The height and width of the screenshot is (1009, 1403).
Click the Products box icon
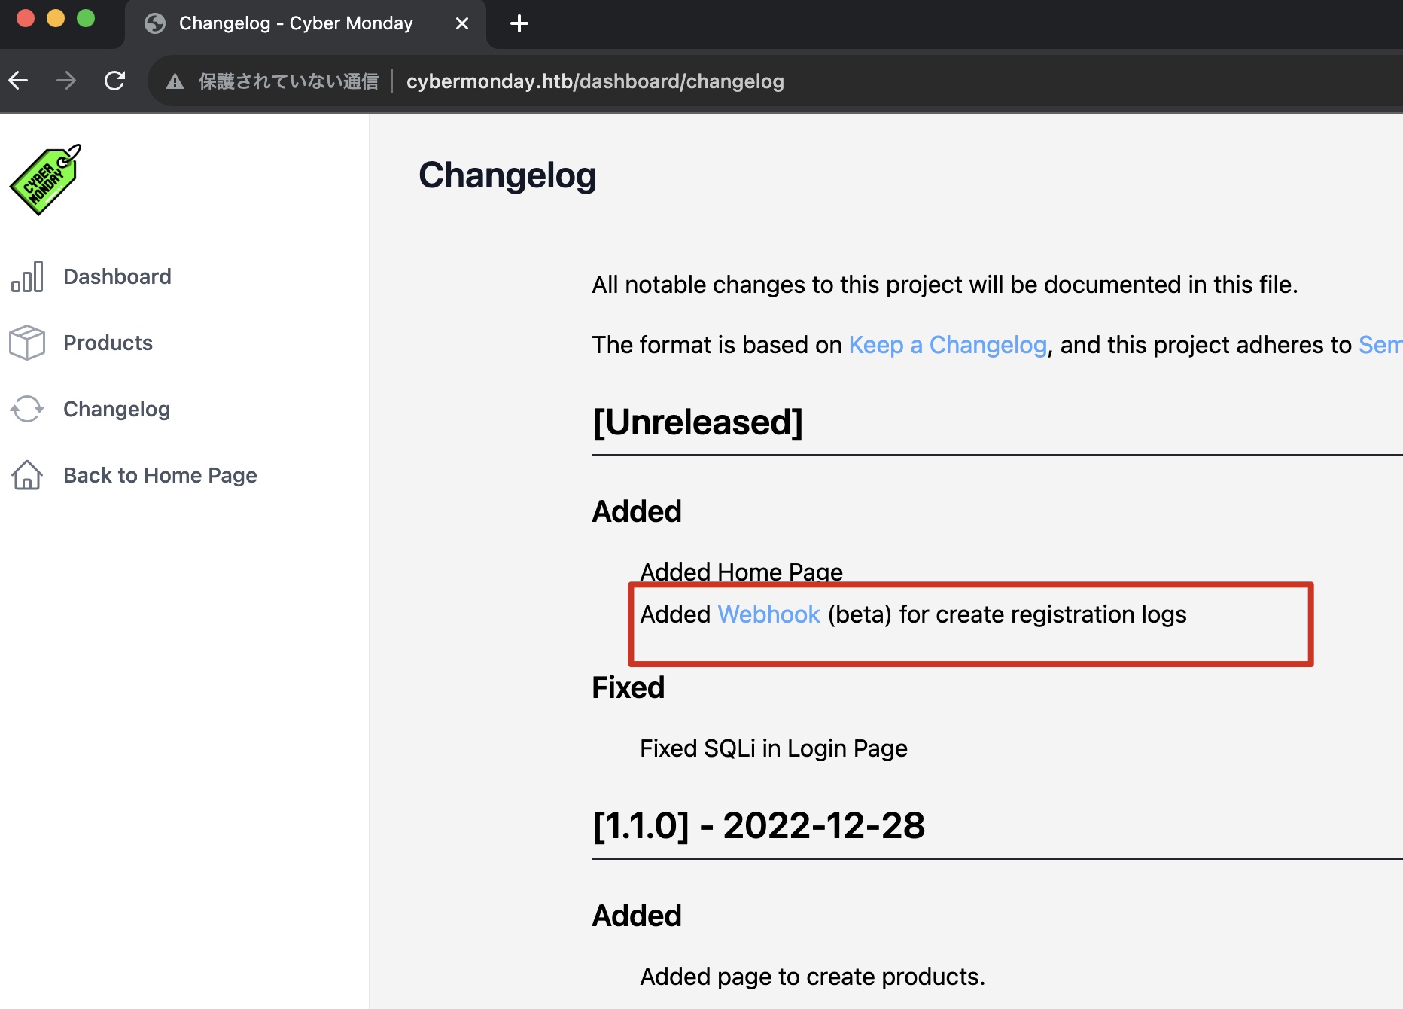pos(27,343)
